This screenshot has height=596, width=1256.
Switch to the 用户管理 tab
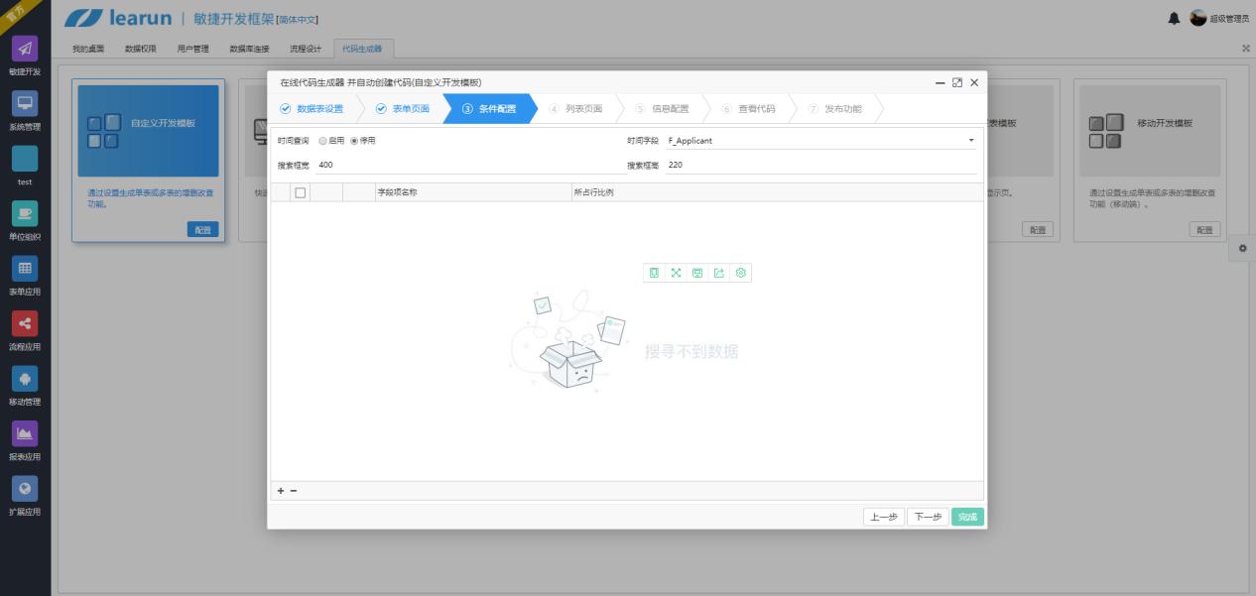pos(192,48)
